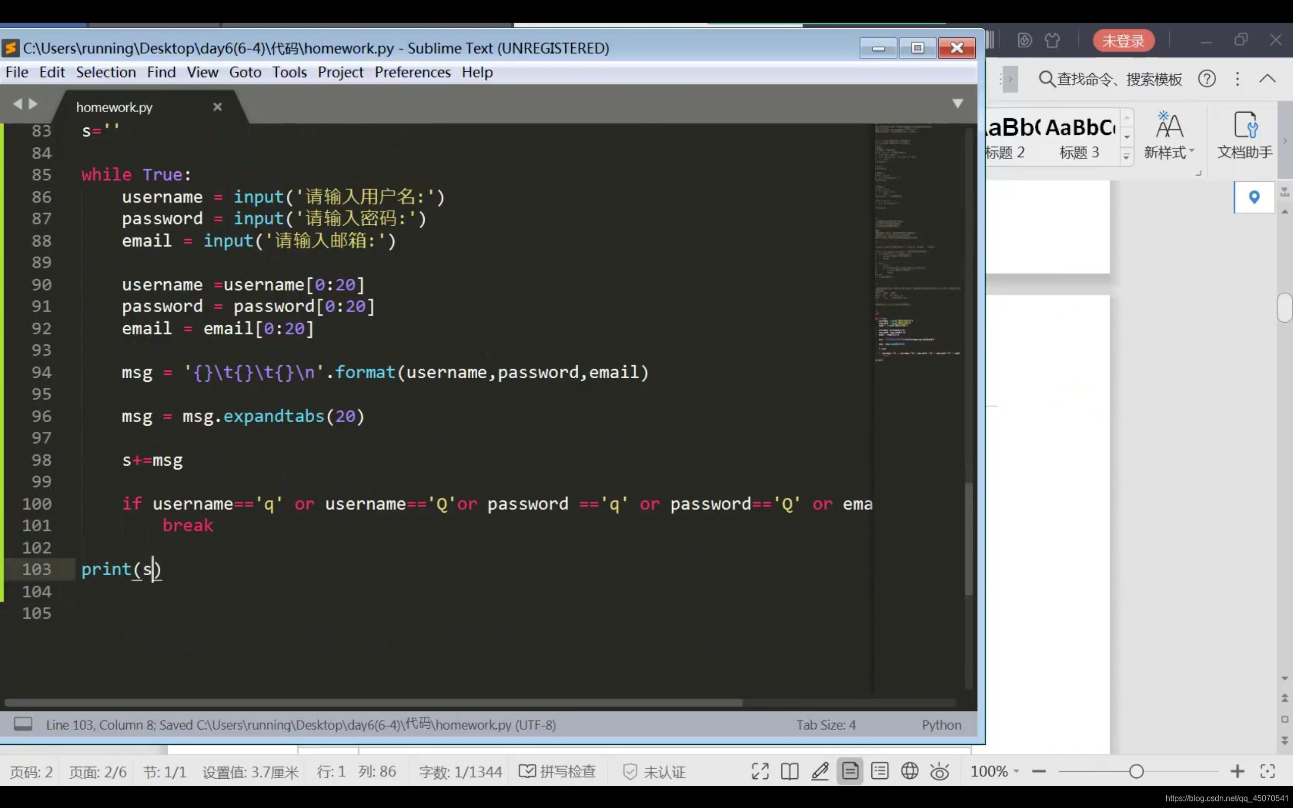Viewport: 1293px width, 808px height.
Task: Open the outline view icon
Action: click(x=879, y=771)
